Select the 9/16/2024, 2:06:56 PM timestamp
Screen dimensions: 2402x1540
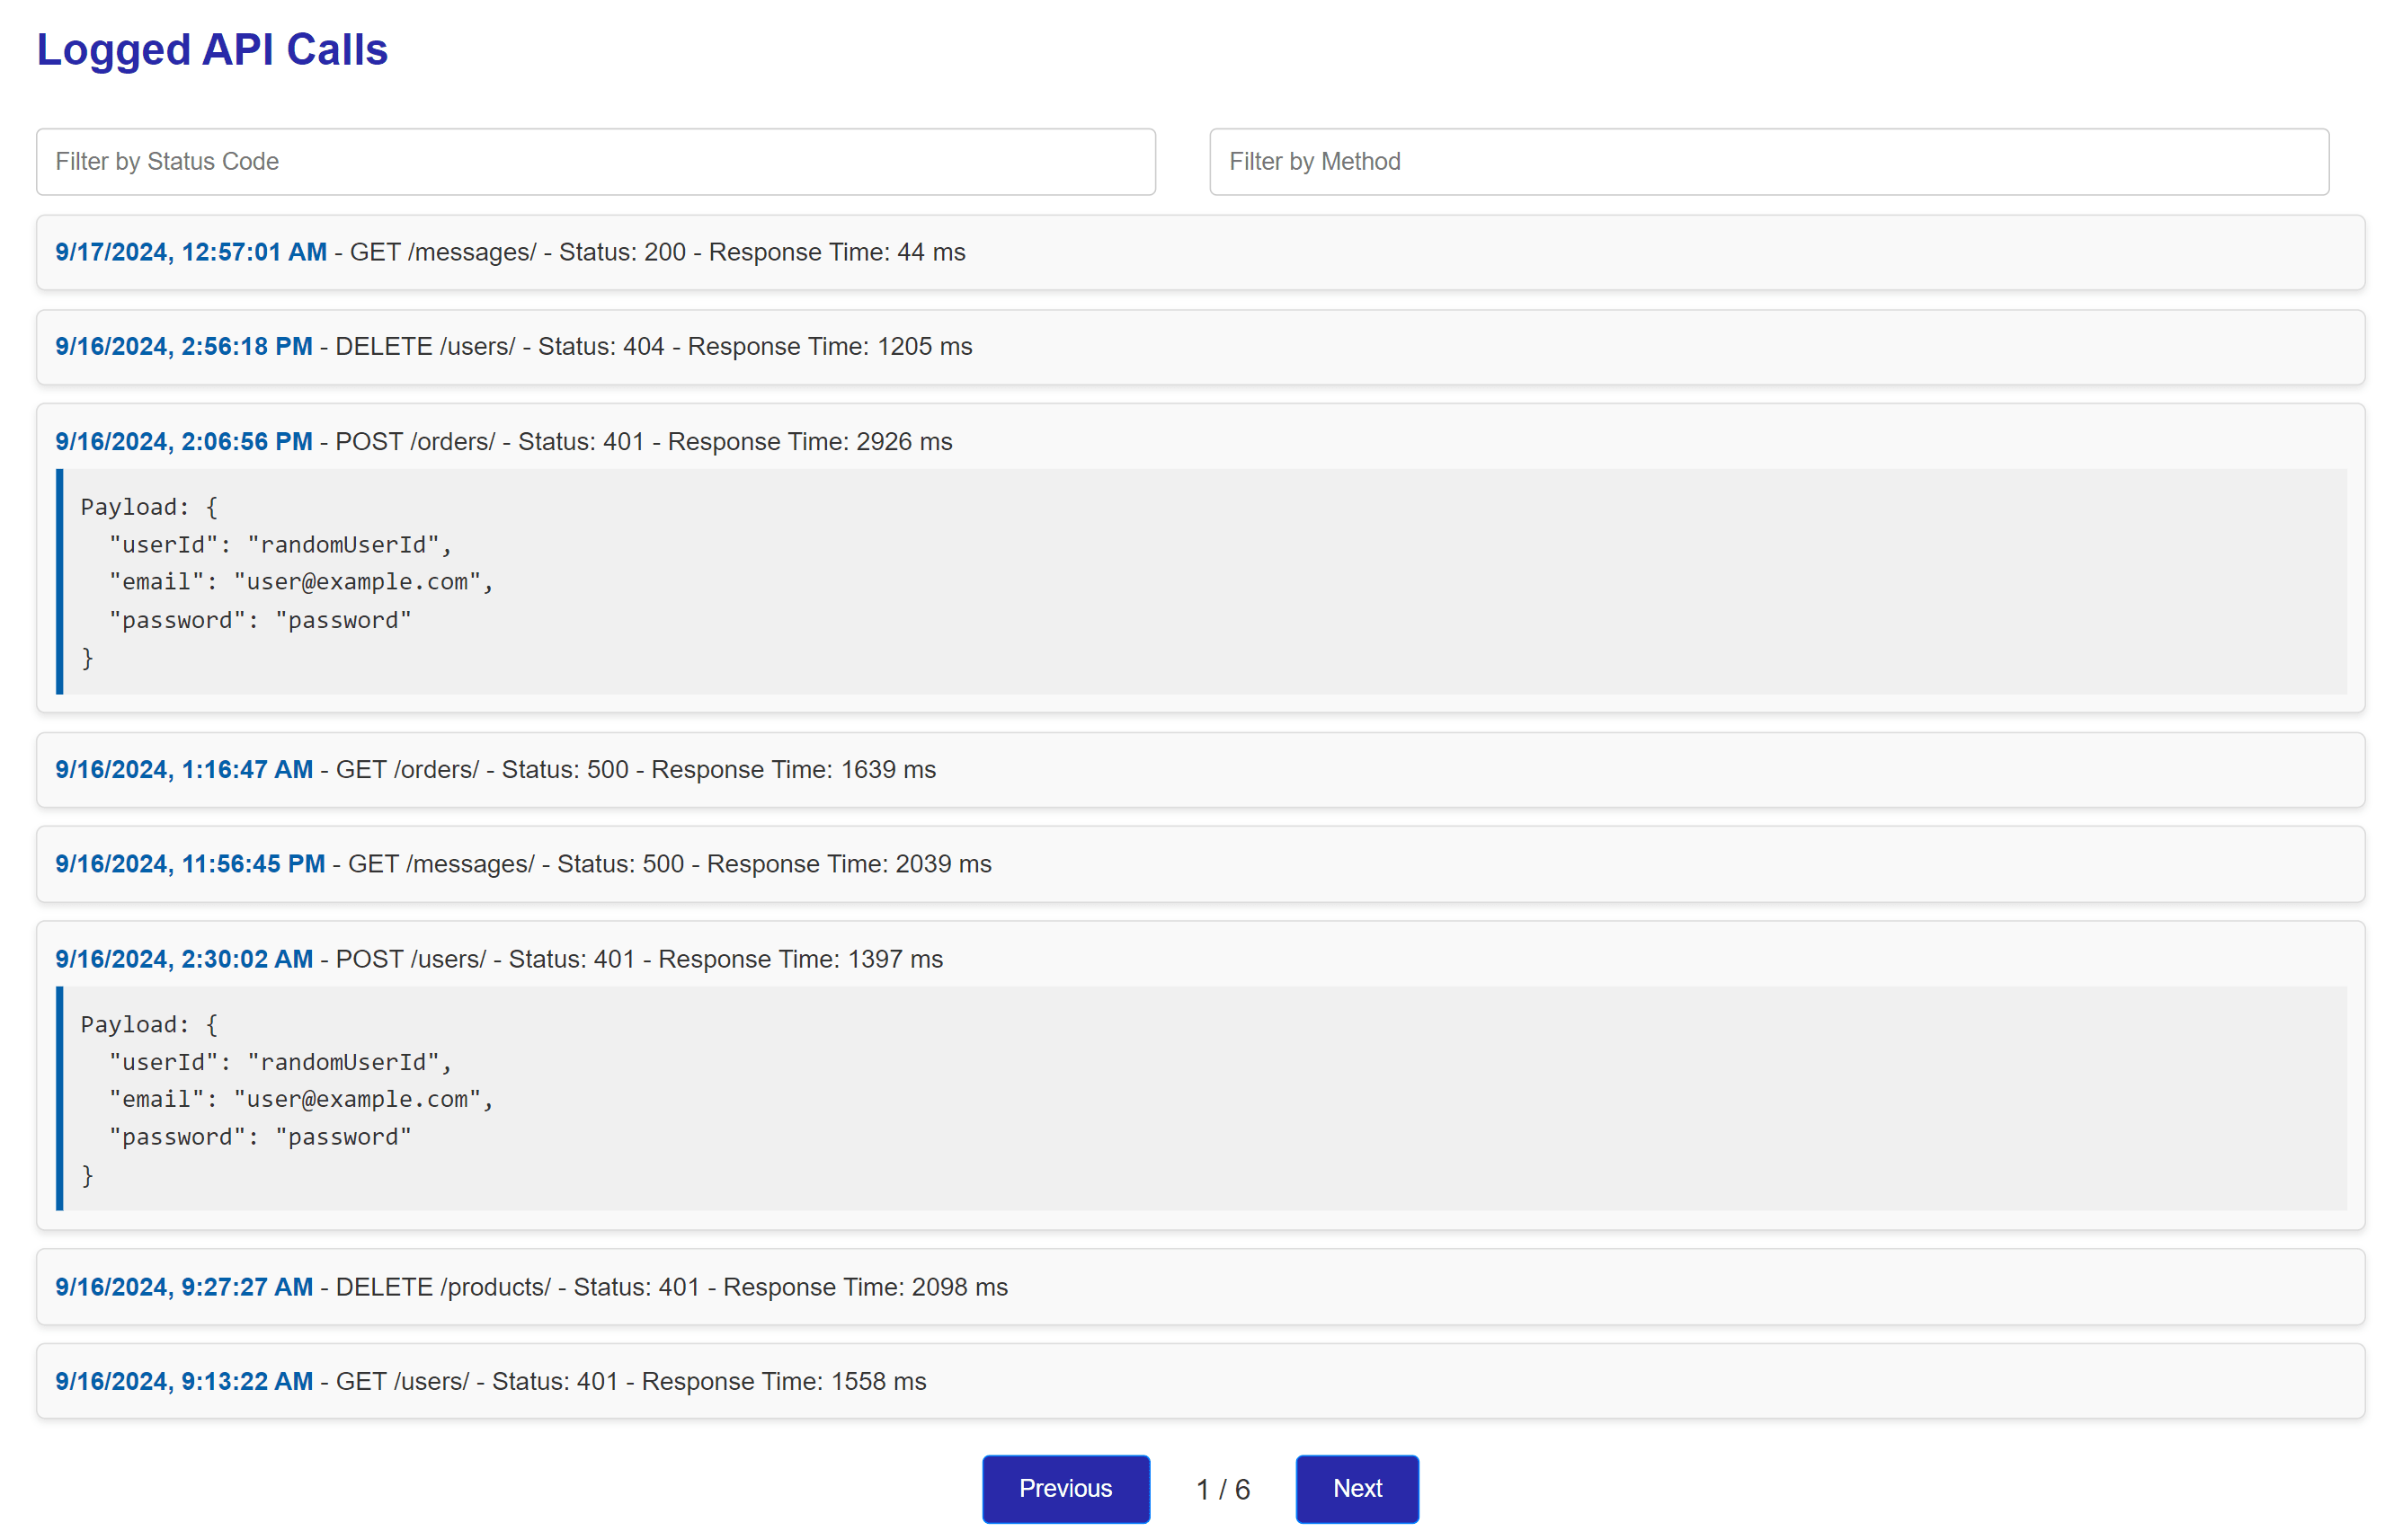pos(183,441)
